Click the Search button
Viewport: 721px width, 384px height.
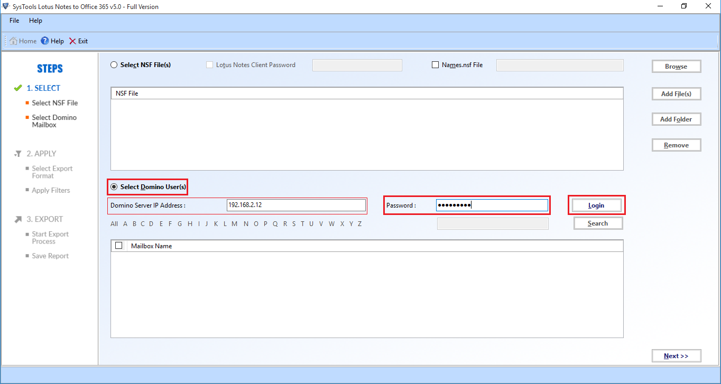click(598, 223)
